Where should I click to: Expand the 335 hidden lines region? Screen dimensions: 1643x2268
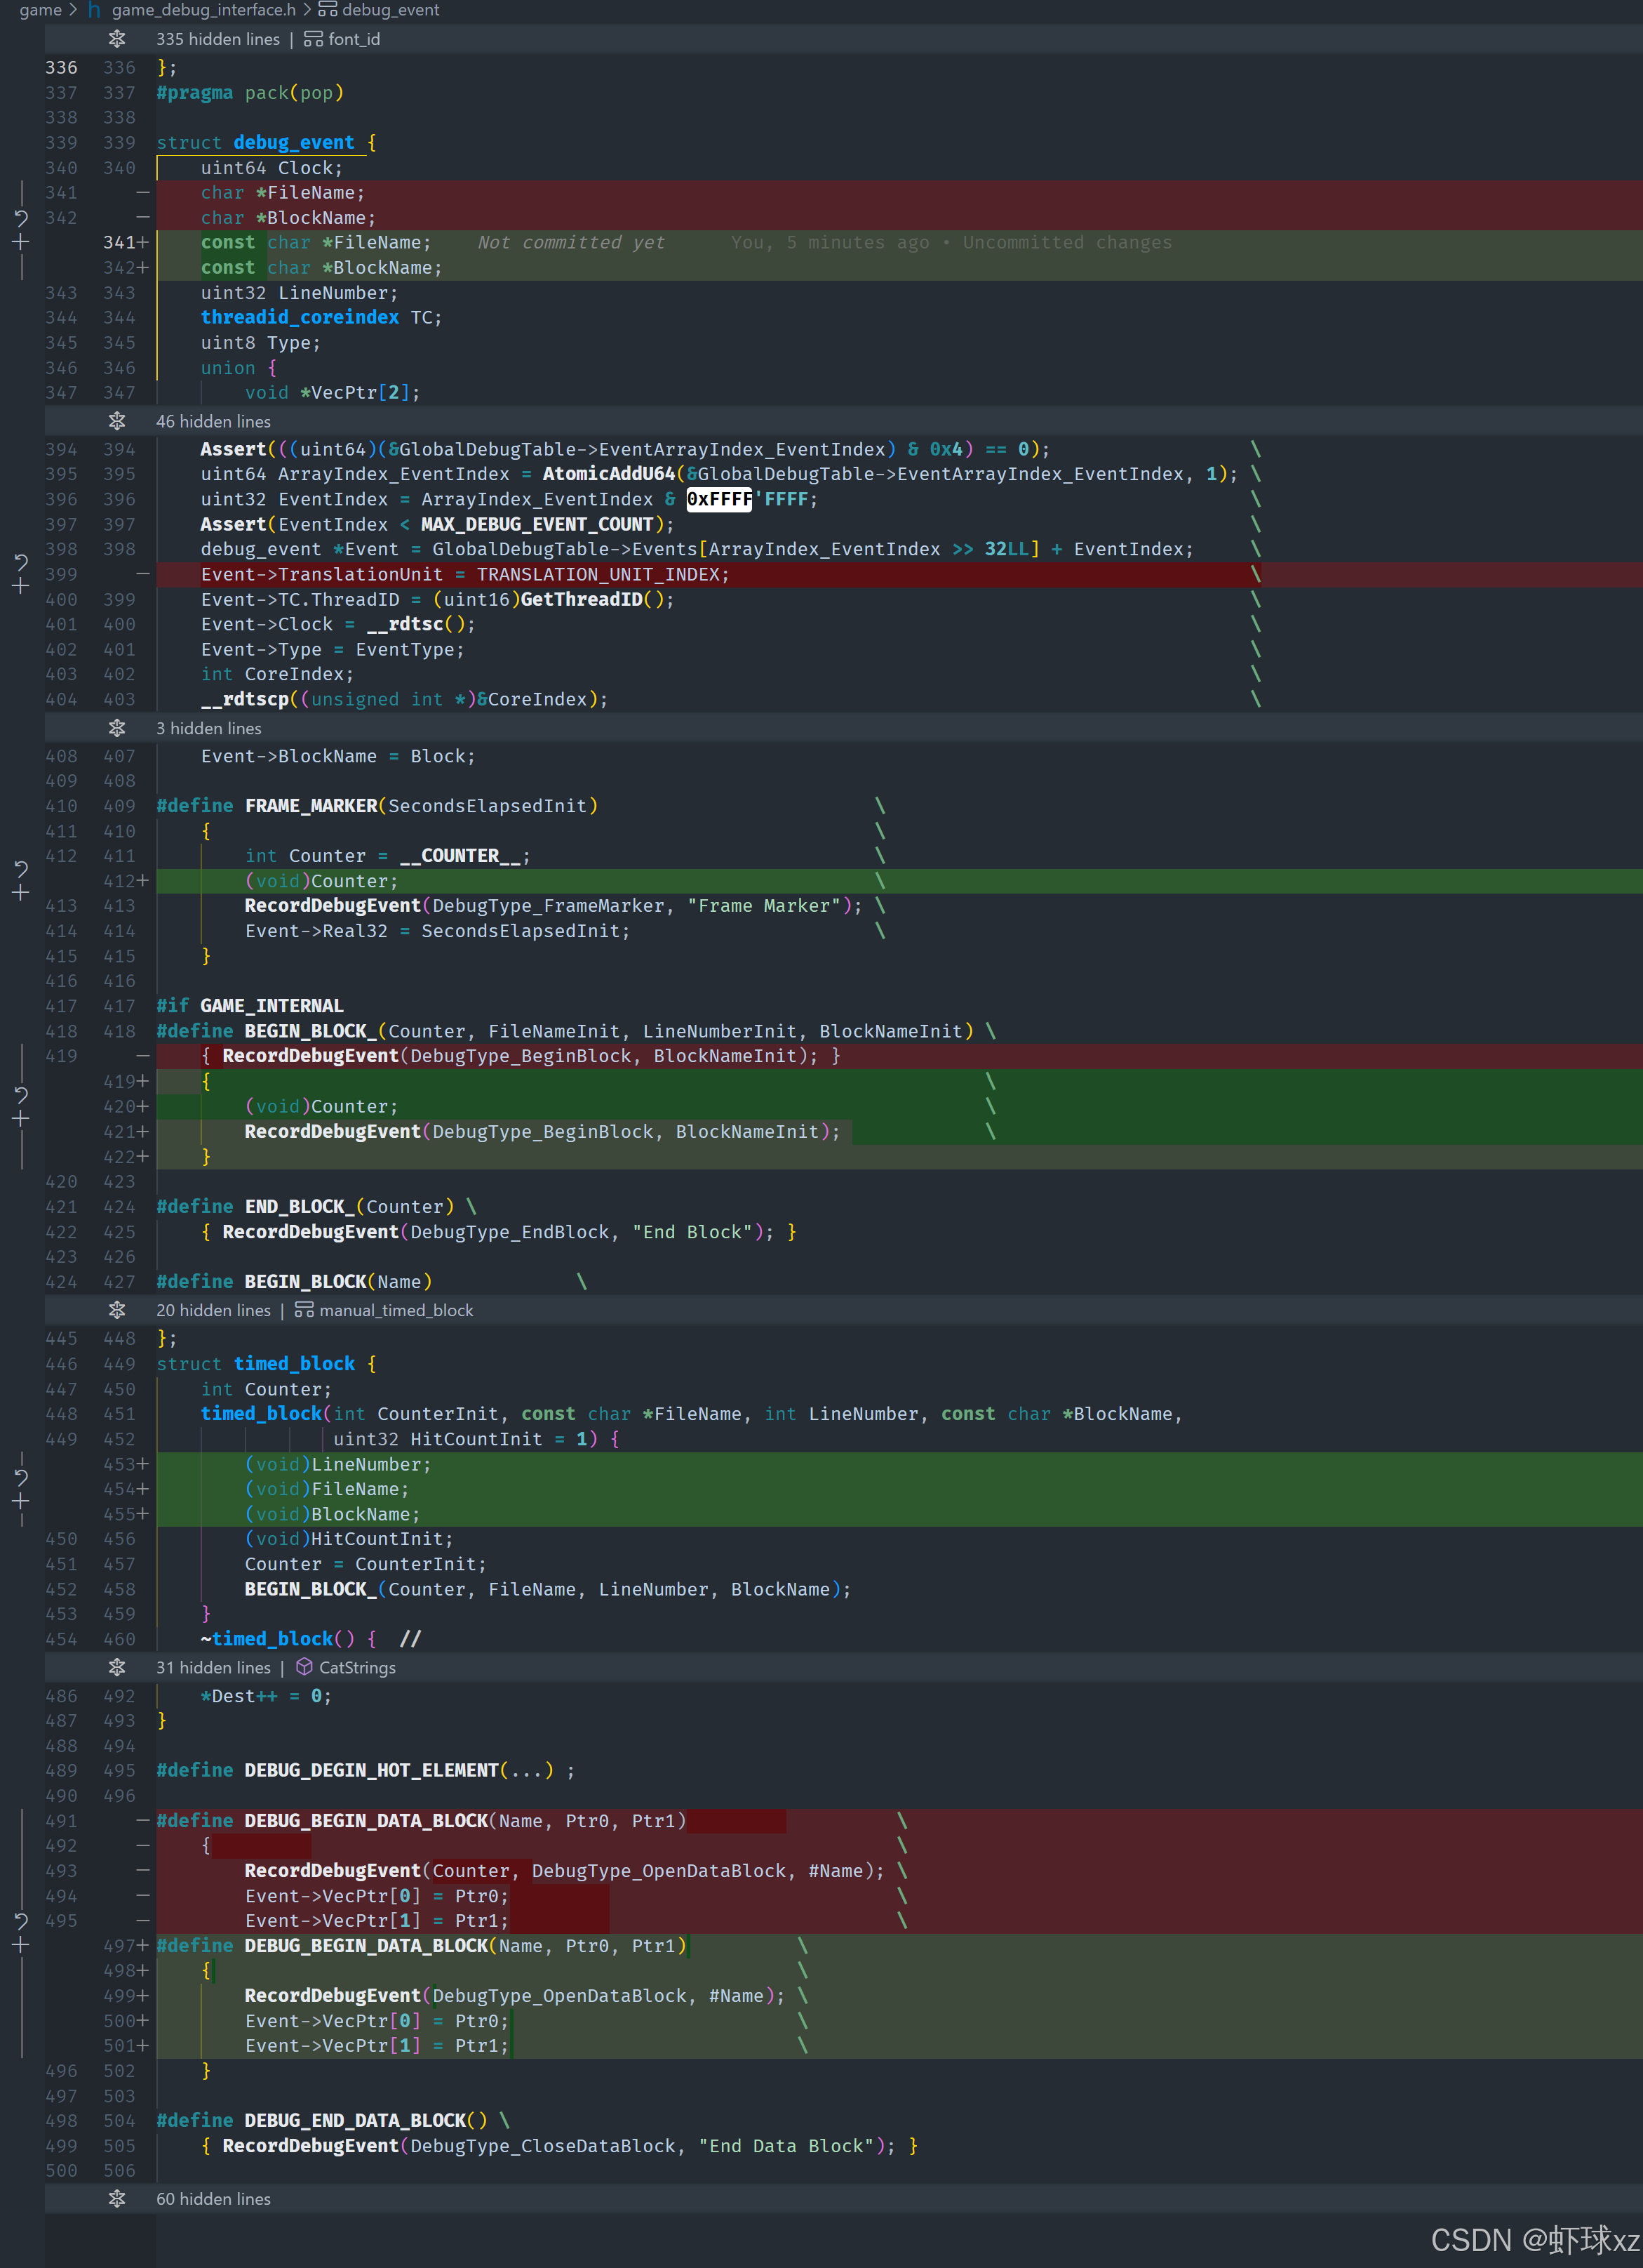coord(117,39)
